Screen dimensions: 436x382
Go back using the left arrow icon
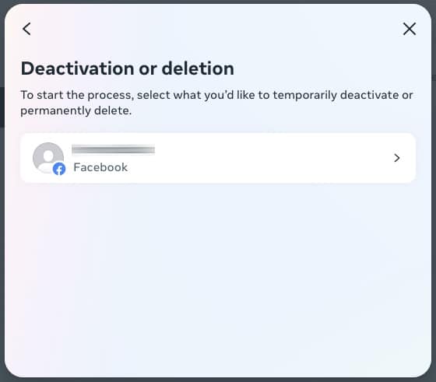click(26, 29)
